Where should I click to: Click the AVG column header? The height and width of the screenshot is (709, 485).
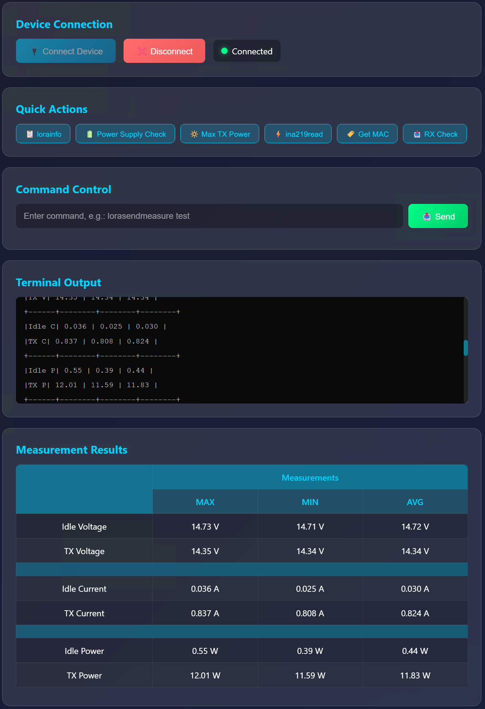(415, 502)
